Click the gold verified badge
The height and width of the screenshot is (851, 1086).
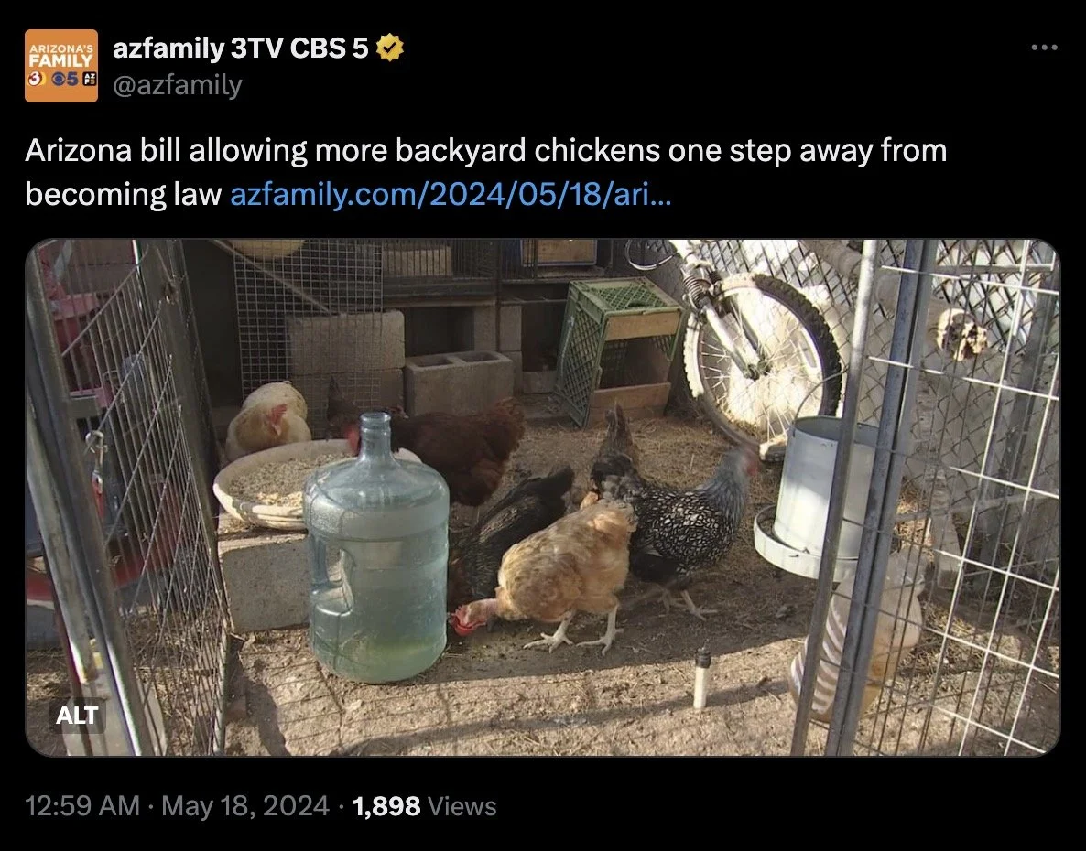point(390,48)
